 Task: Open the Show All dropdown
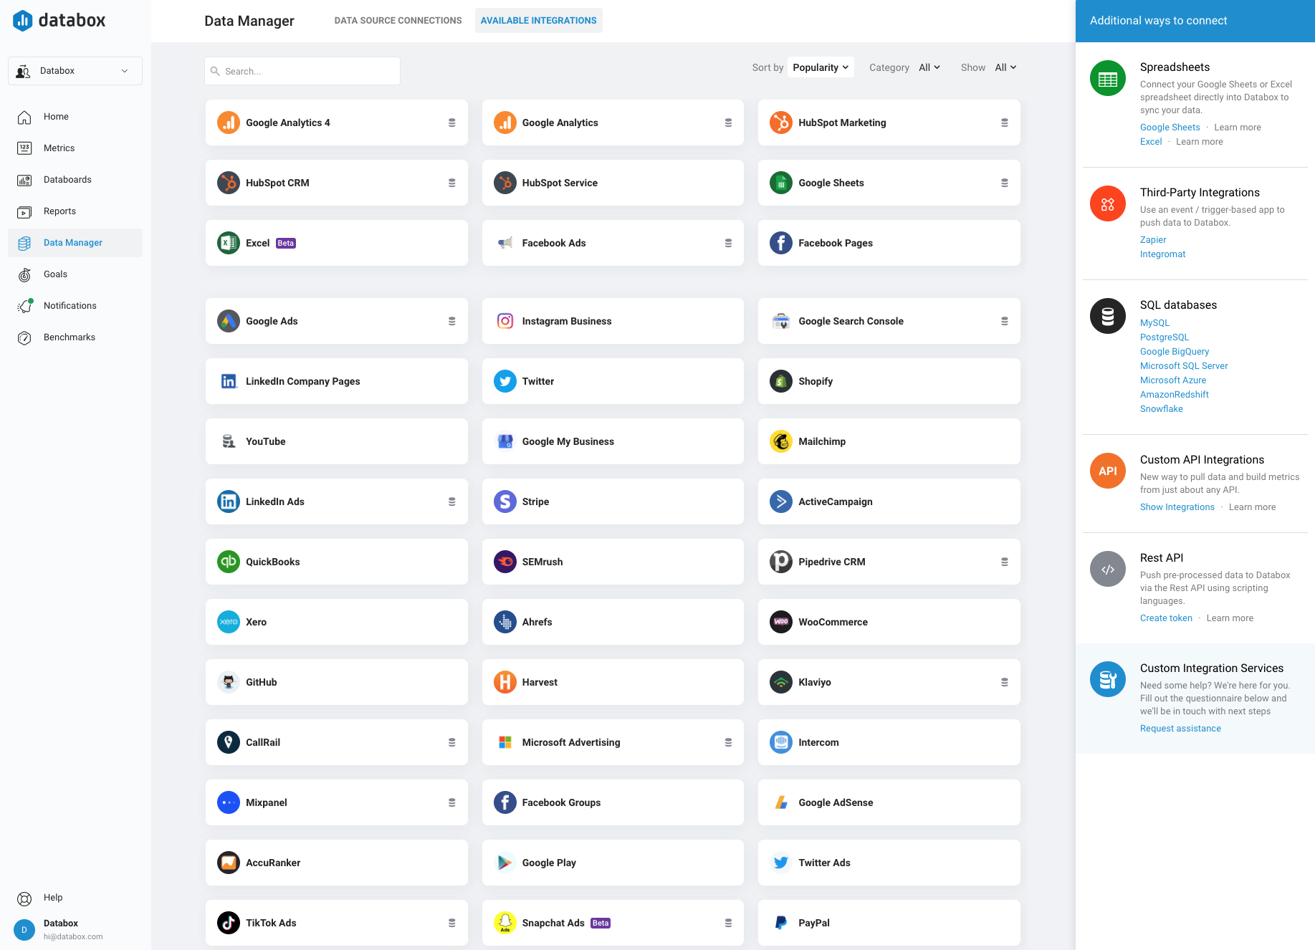pos(1005,67)
